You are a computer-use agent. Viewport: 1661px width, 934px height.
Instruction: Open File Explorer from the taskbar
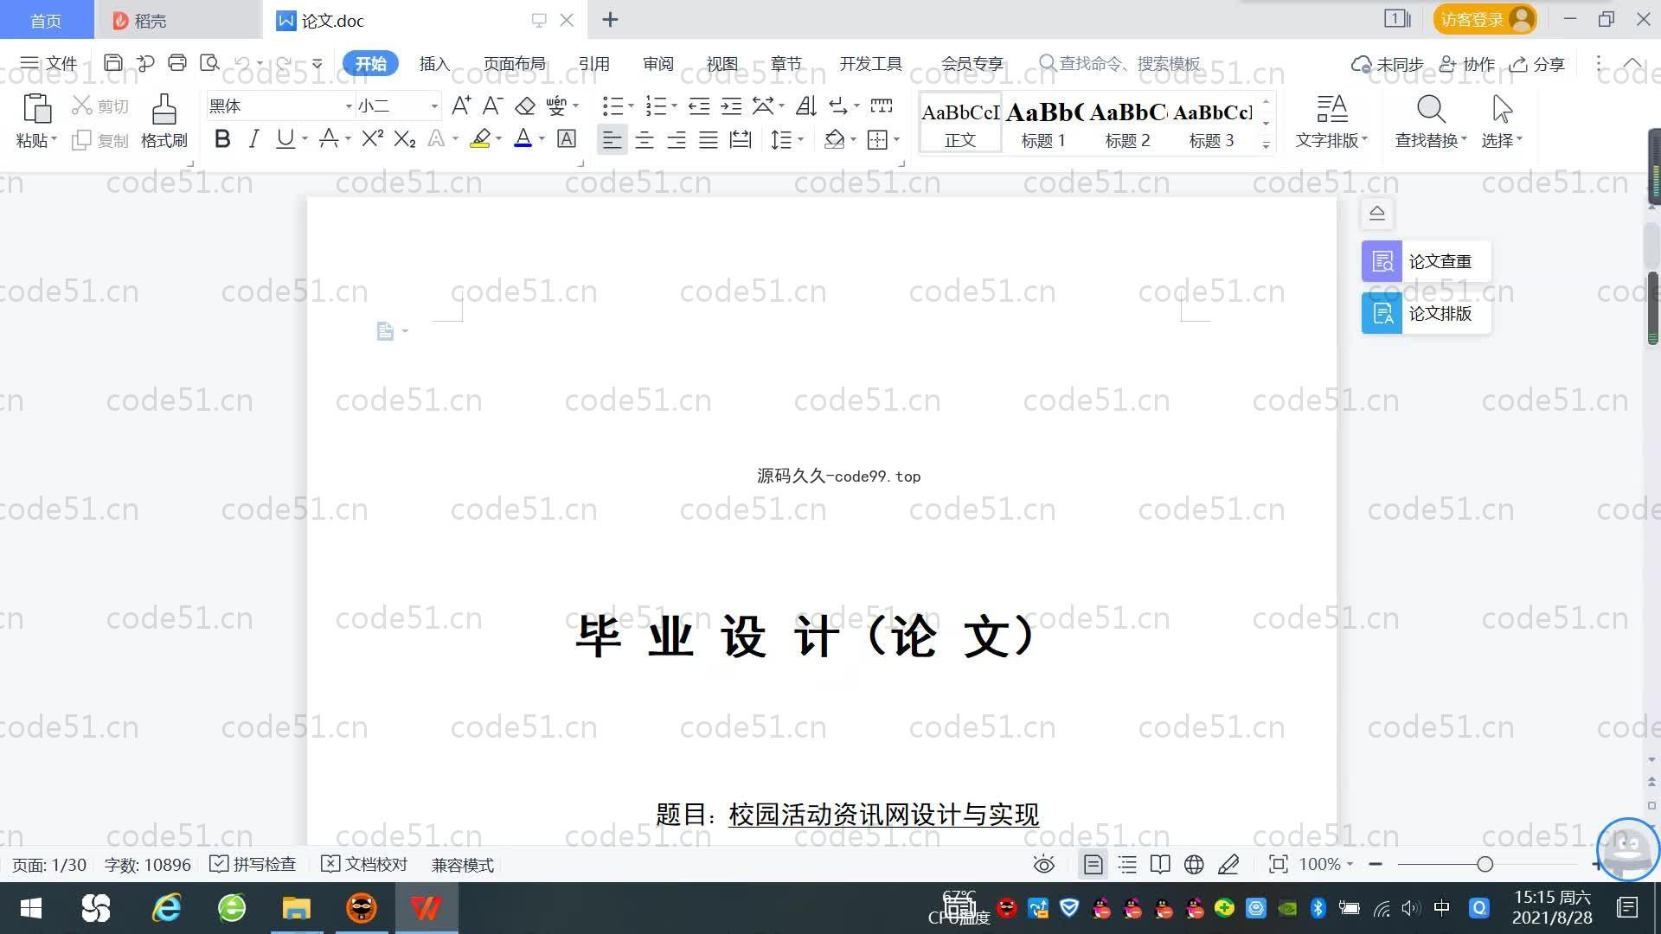tap(296, 908)
